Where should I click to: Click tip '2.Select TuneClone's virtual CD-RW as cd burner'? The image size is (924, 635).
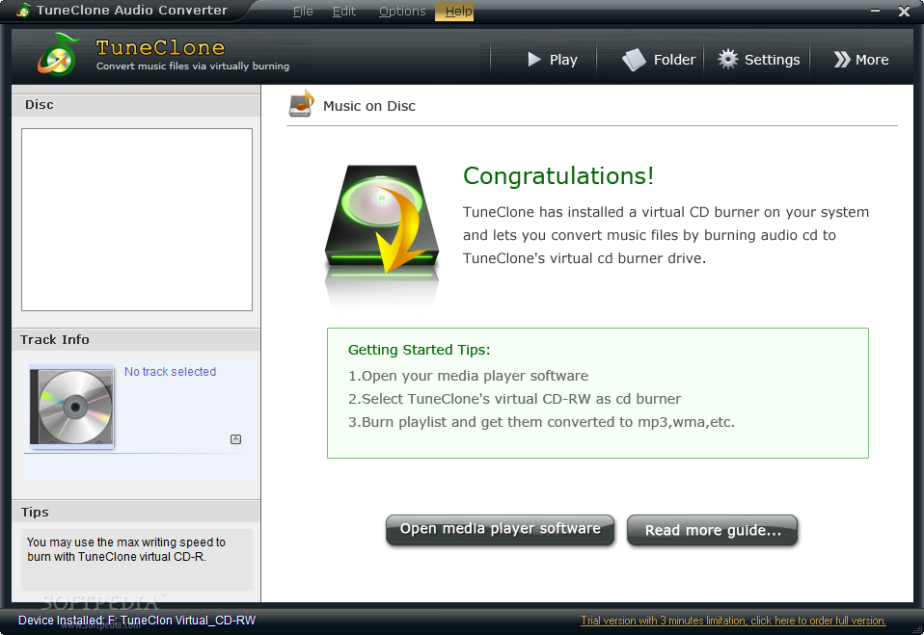pyautogui.click(x=514, y=399)
